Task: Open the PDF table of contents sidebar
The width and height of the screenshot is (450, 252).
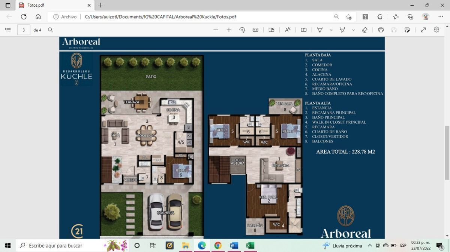Action: pyautogui.click(x=8, y=30)
